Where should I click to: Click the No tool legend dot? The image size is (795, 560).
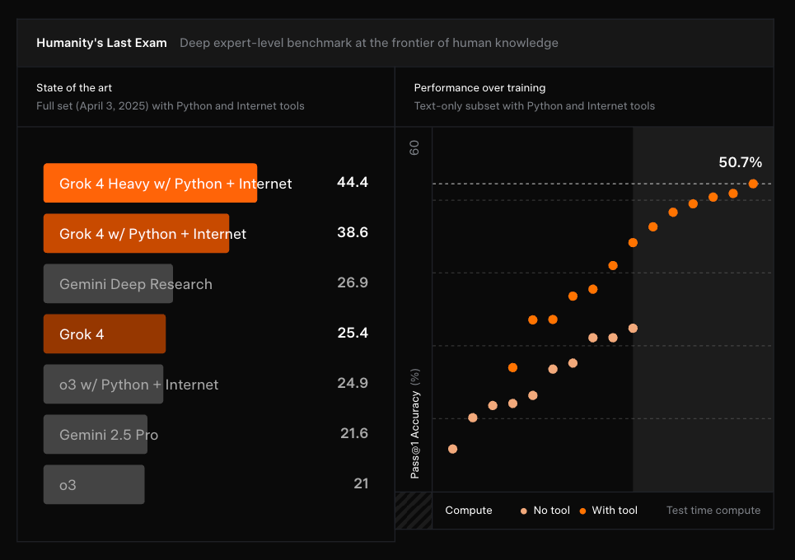pos(524,511)
